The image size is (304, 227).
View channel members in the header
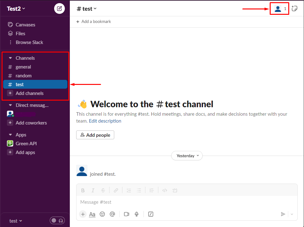pyautogui.click(x=279, y=9)
